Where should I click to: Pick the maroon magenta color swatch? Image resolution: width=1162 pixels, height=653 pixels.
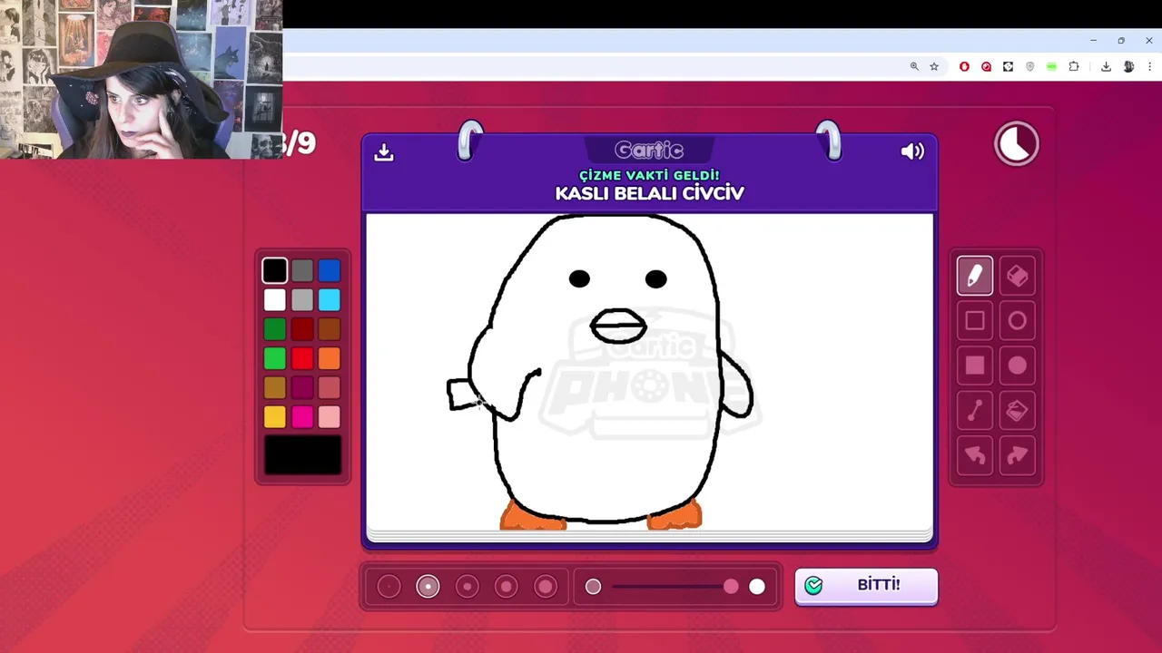(x=302, y=387)
